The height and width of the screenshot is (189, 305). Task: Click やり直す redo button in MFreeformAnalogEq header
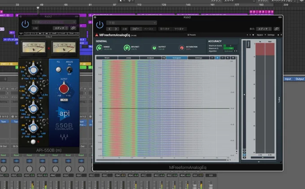pyautogui.click(x=179, y=29)
